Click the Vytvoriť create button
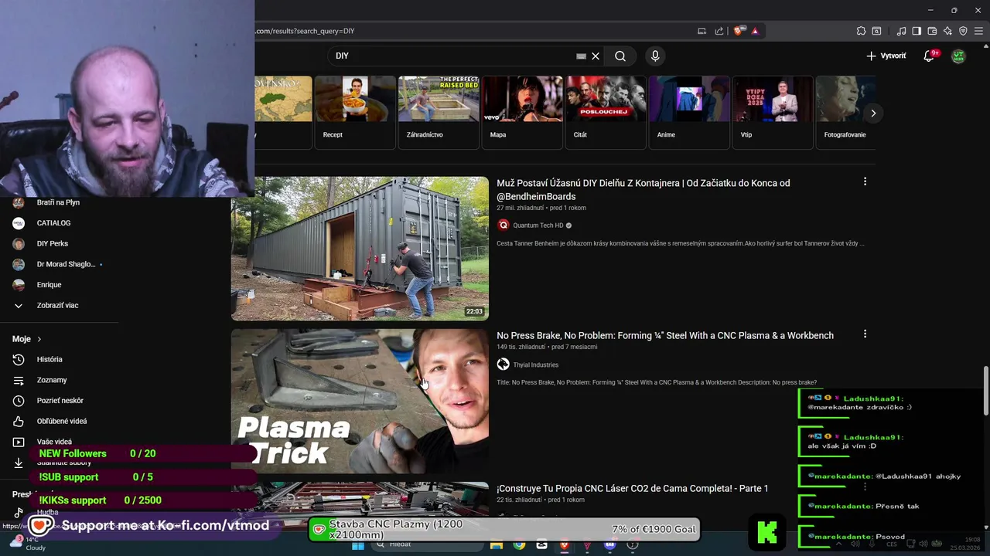 [886, 56]
